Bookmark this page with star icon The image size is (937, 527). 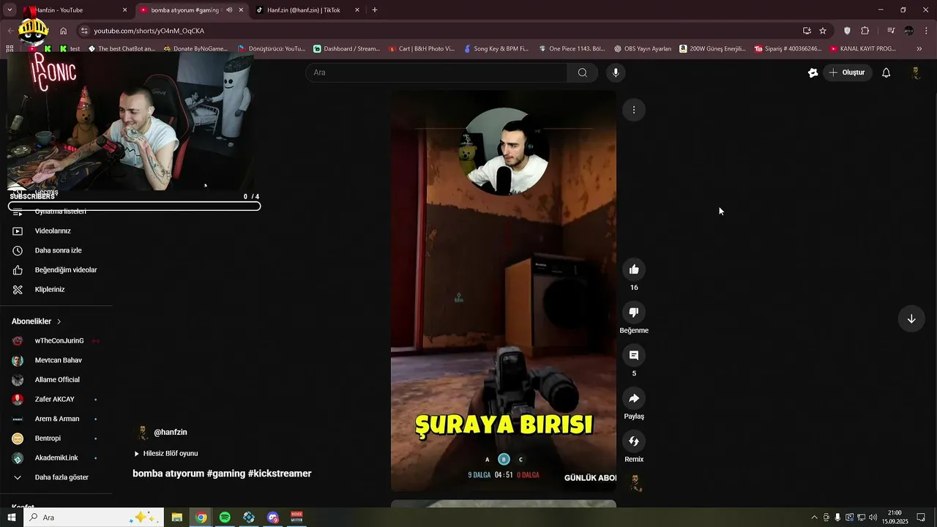(x=823, y=31)
